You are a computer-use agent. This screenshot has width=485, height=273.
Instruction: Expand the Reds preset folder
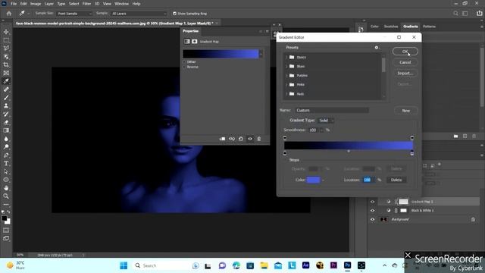click(x=286, y=94)
